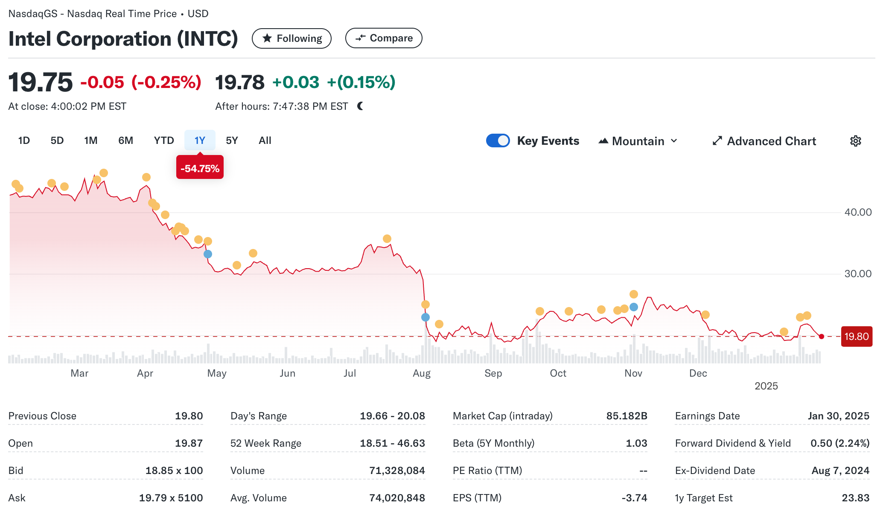This screenshot has width=886, height=515.
Task: Click the Advanced Chart expand arrow icon
Action: coord(717,141)
